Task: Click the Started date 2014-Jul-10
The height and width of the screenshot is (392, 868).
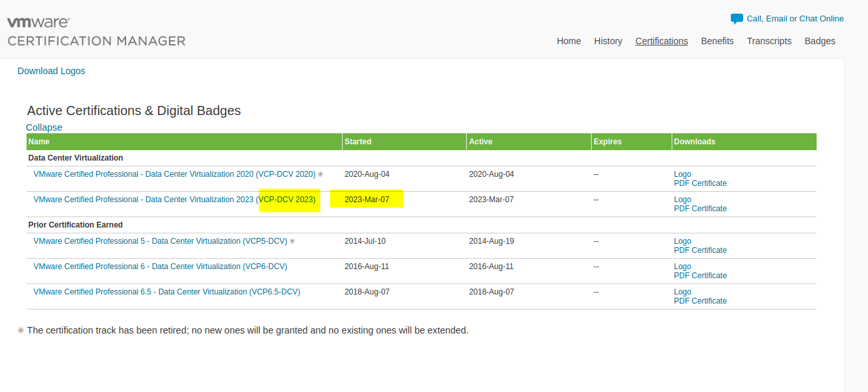Action: click(x=365, y=241)
